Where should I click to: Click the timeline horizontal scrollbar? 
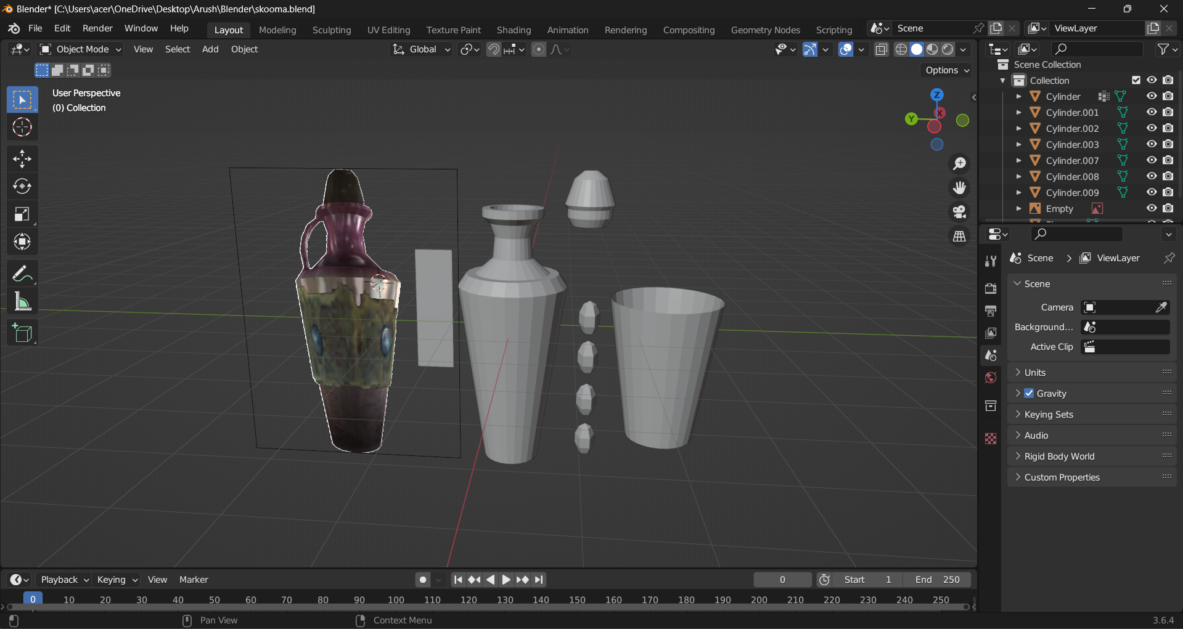click(487, 607)
